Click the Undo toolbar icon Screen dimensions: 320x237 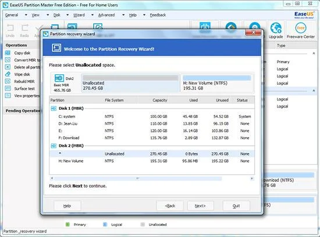pos(10,28)
